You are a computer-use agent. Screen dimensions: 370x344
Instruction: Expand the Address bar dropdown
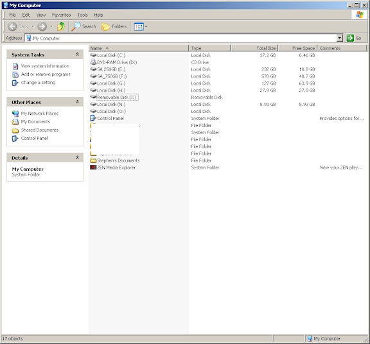tap(339, 38)
